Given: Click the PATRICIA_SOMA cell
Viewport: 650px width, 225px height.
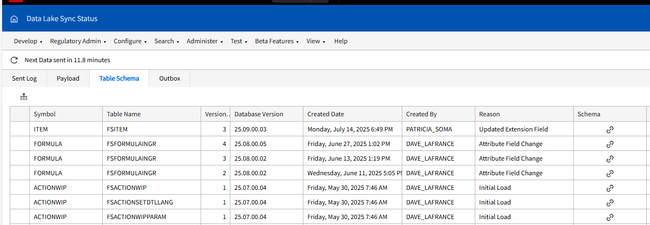Looking at the screenshot, I should tap(439, 129).
